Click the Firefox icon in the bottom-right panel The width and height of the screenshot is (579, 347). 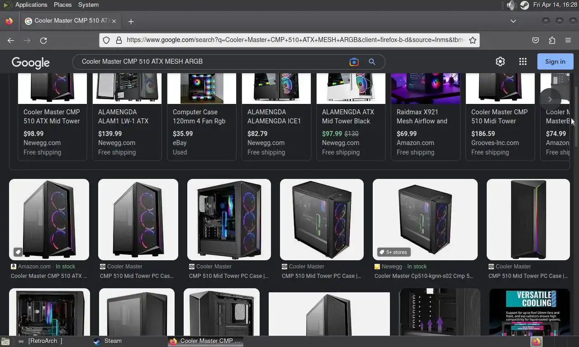(x=536, y=342)
